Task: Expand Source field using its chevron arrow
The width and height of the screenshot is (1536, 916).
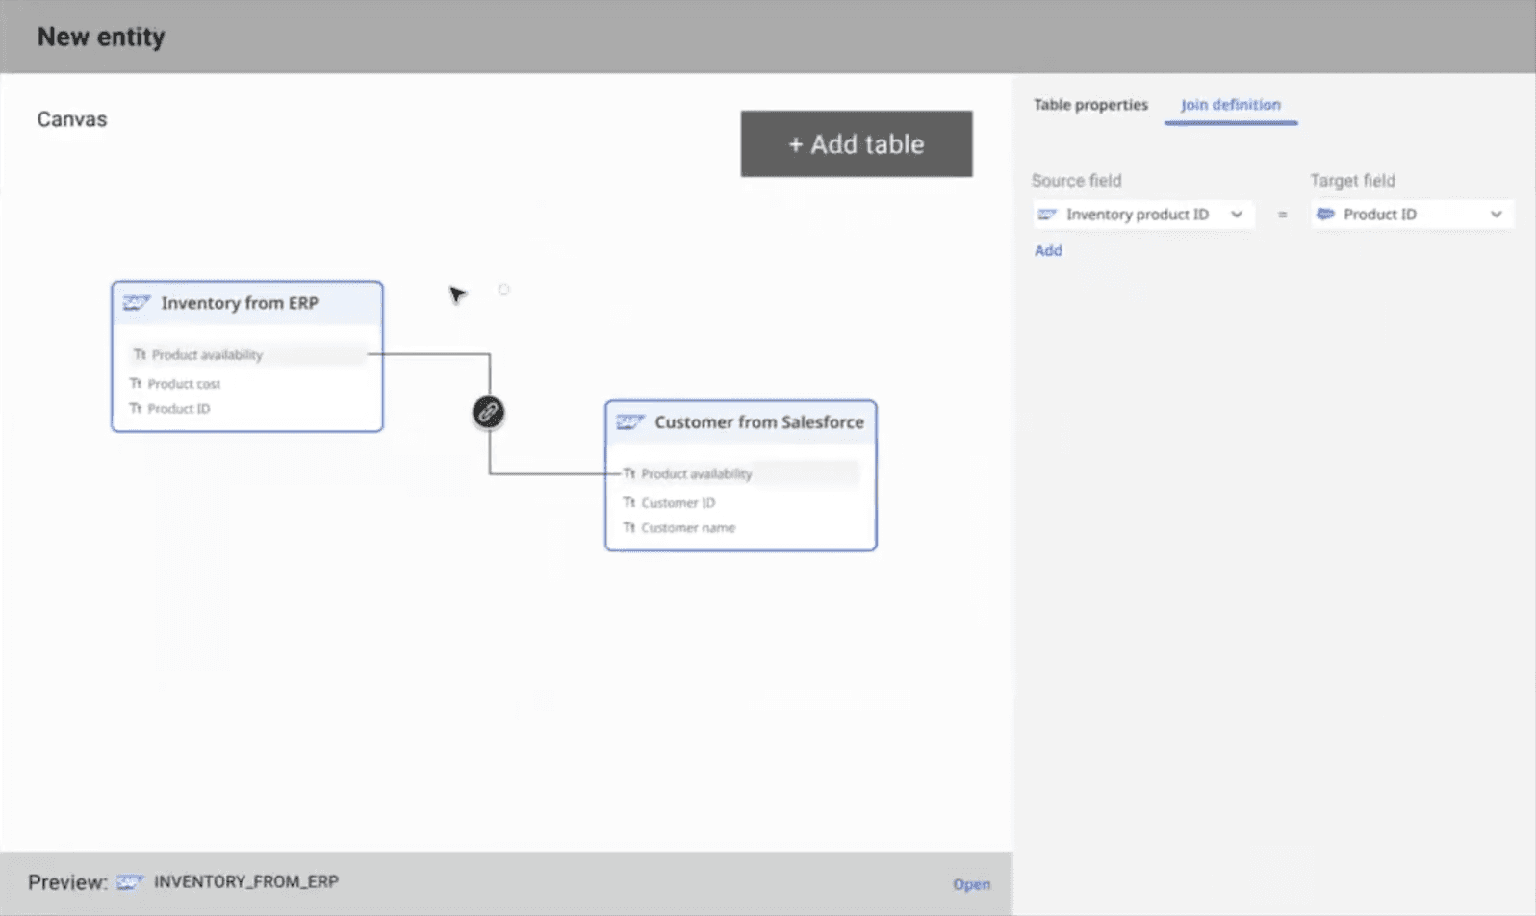Action: click(x=1237, y=215)
